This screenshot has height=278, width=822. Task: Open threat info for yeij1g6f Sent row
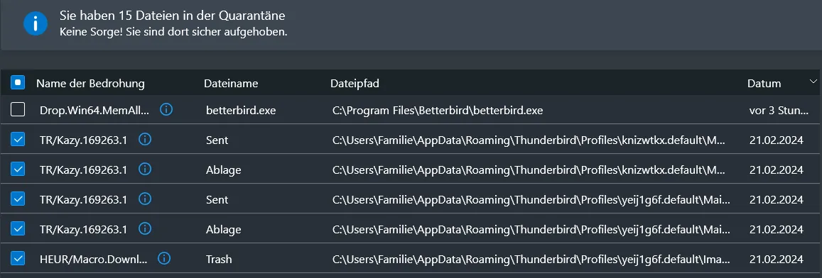145,199
